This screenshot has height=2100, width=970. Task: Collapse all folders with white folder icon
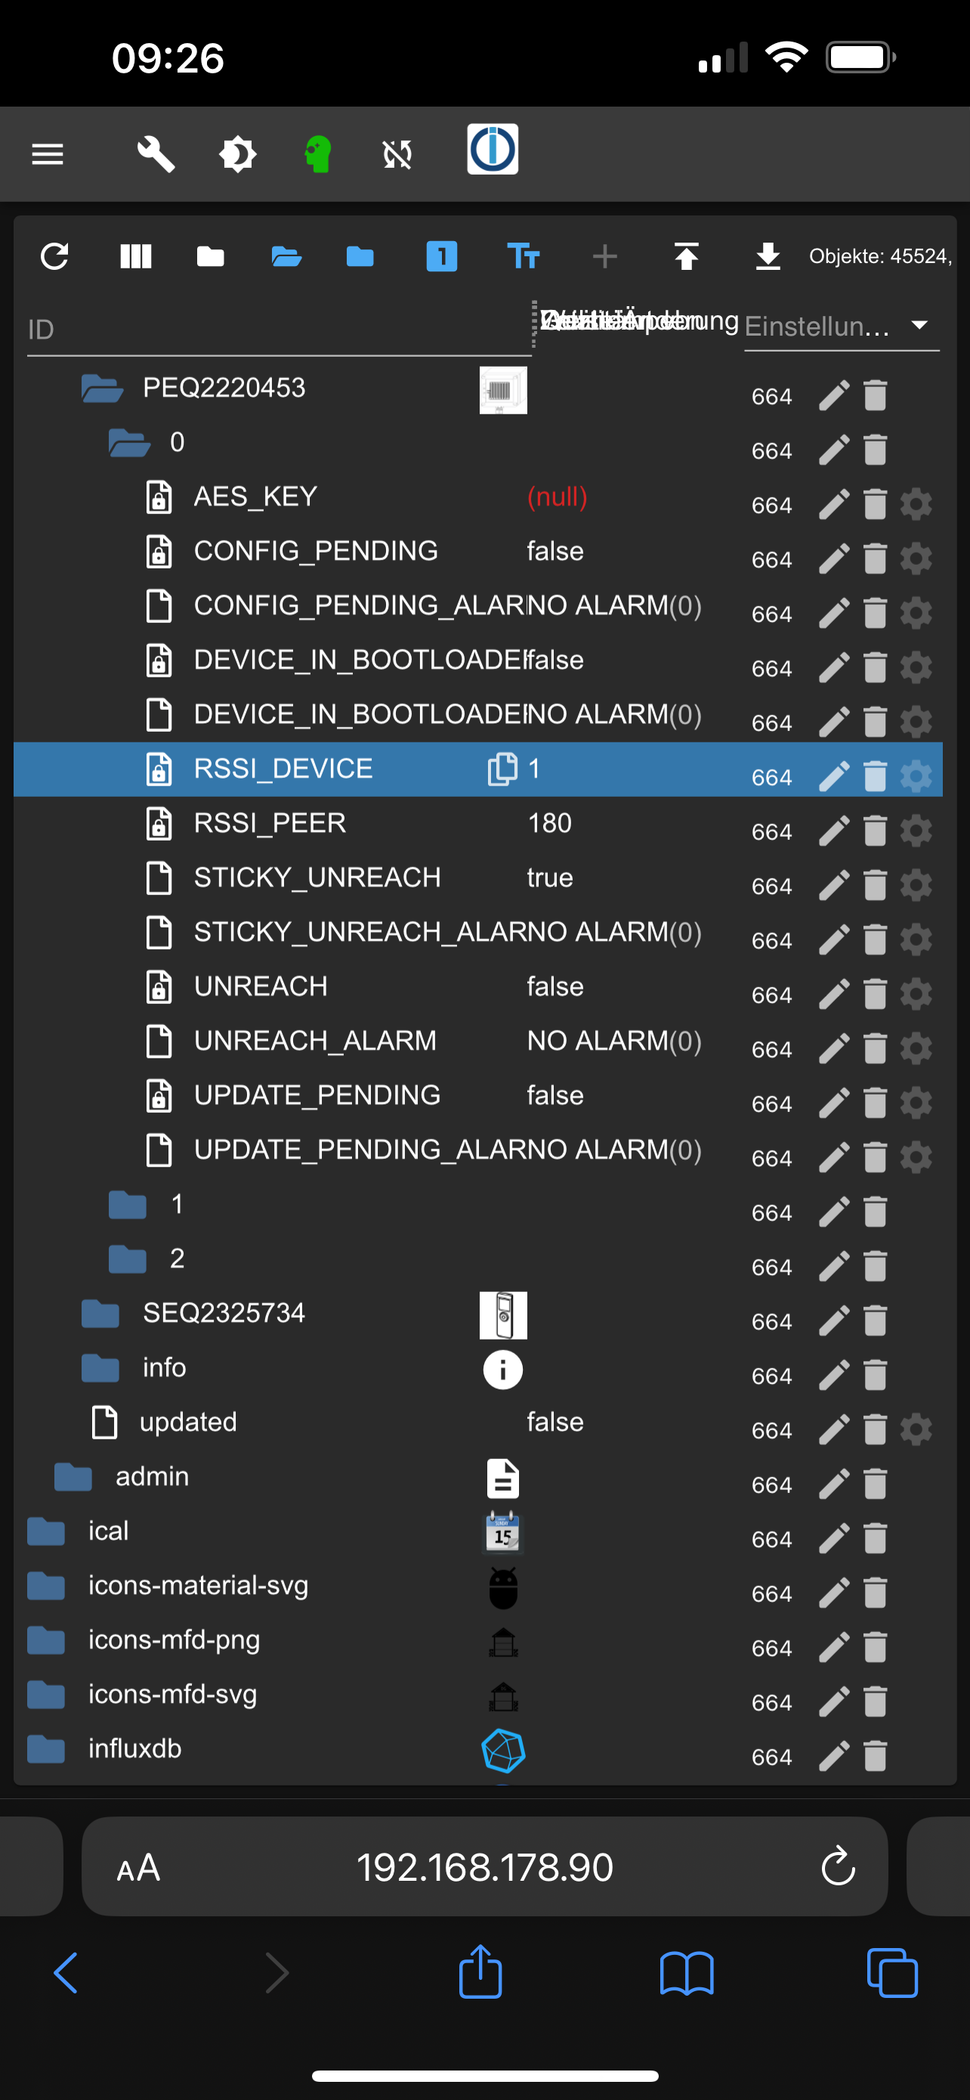(210, 257)
